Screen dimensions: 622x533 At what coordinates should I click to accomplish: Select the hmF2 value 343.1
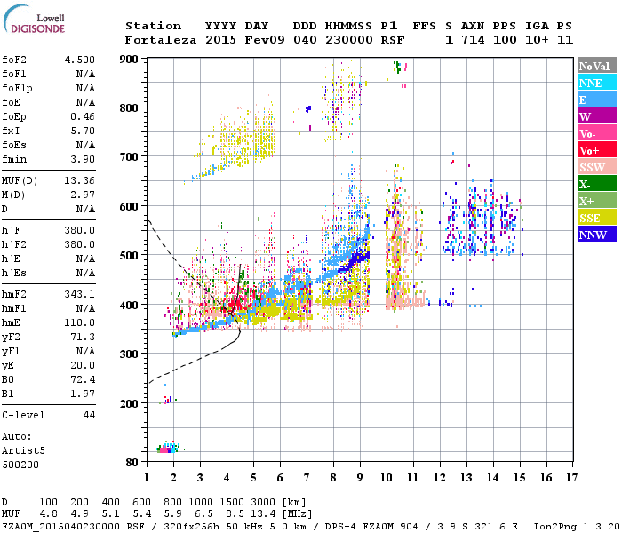[x=80, y=294]
